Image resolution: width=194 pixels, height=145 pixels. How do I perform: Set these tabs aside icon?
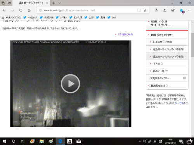(x=9, y=3)
